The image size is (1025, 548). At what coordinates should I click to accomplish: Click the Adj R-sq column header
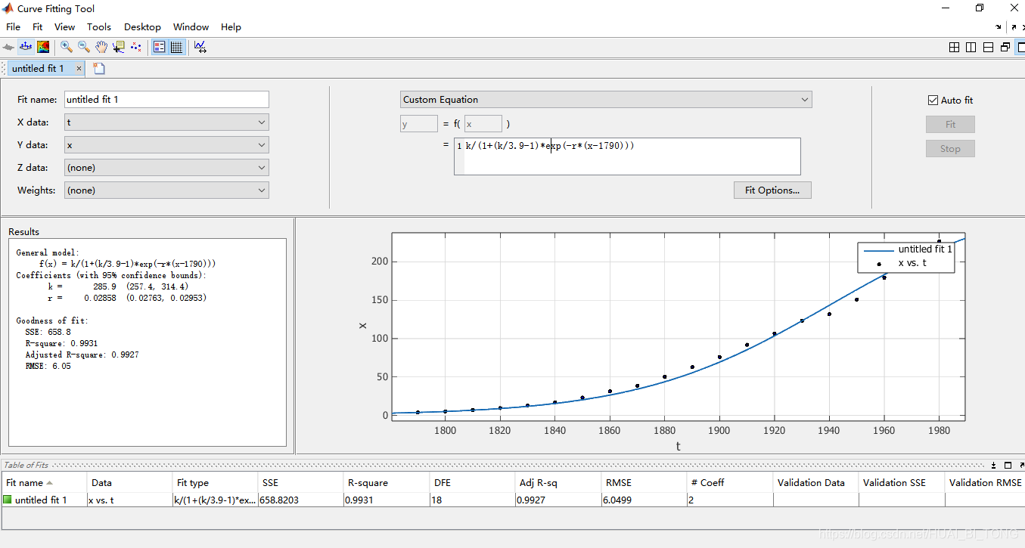[x=558, y=482]
